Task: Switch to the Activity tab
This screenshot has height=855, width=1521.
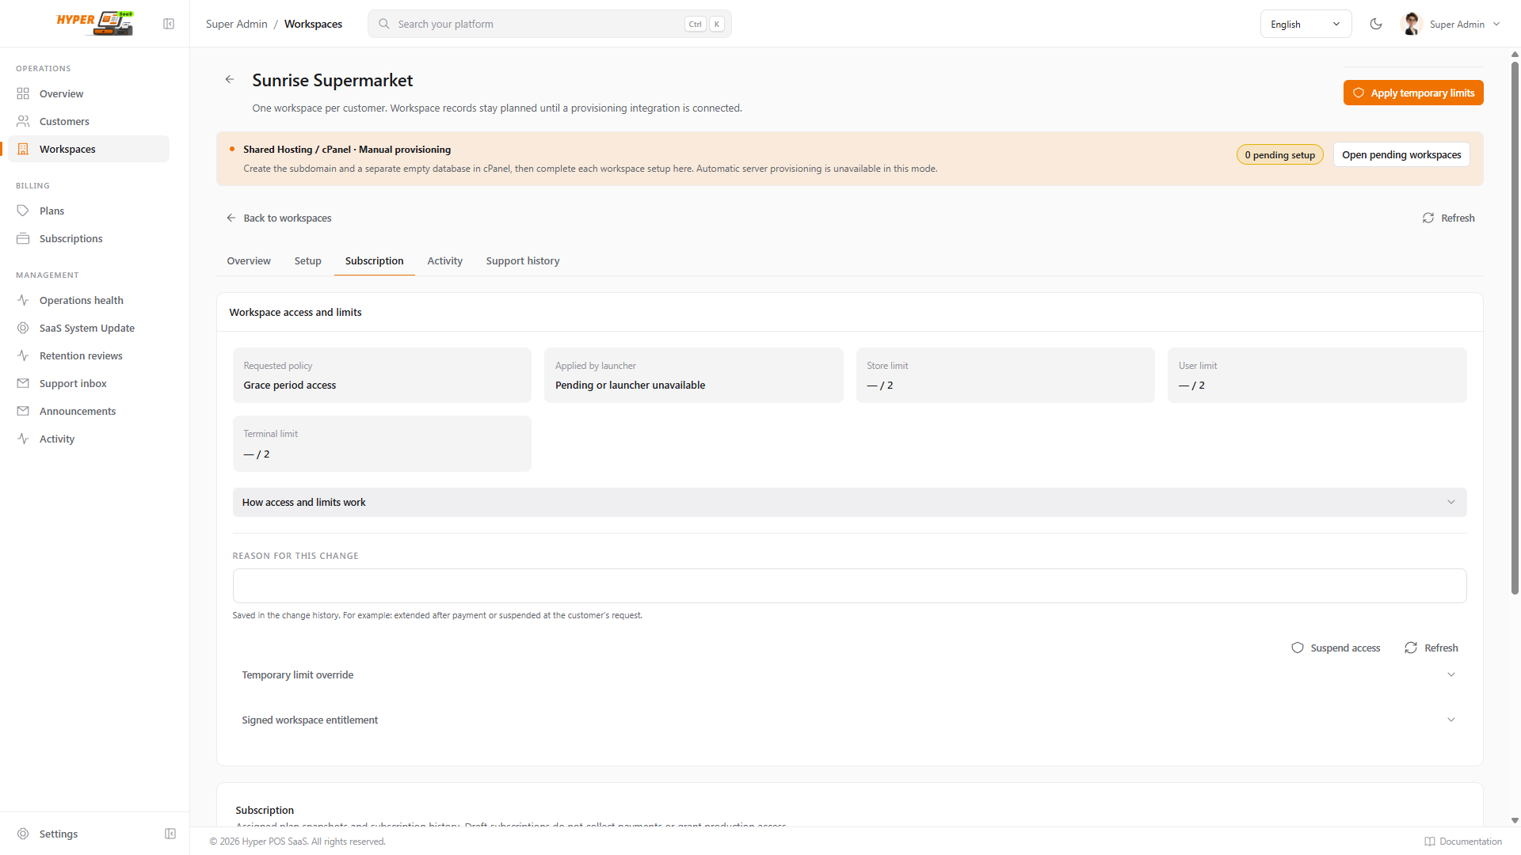Action: [444, 260]
